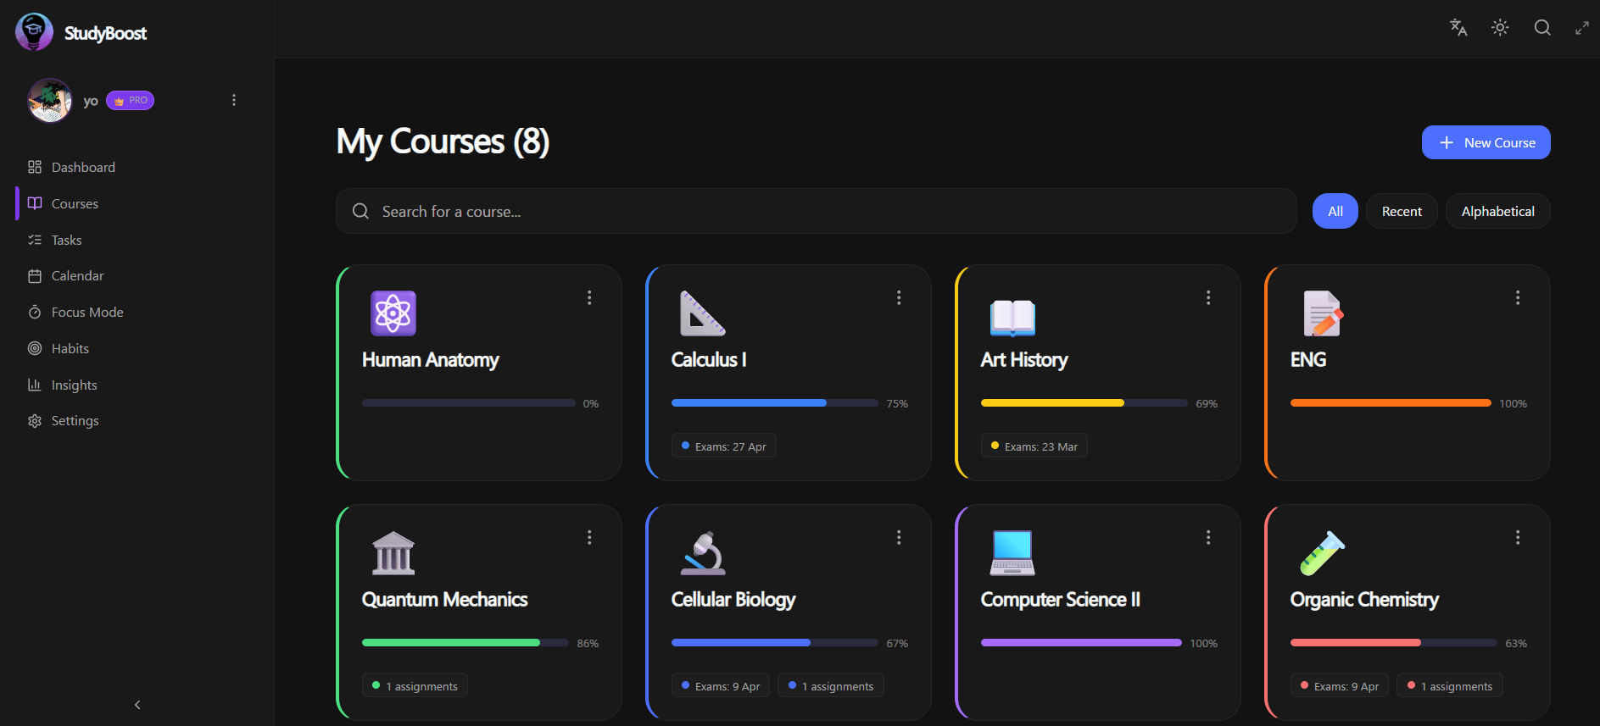Click the New Course button
Image resolution: width=1600 pixels, height=726 pixels.
pos(1486,142)
